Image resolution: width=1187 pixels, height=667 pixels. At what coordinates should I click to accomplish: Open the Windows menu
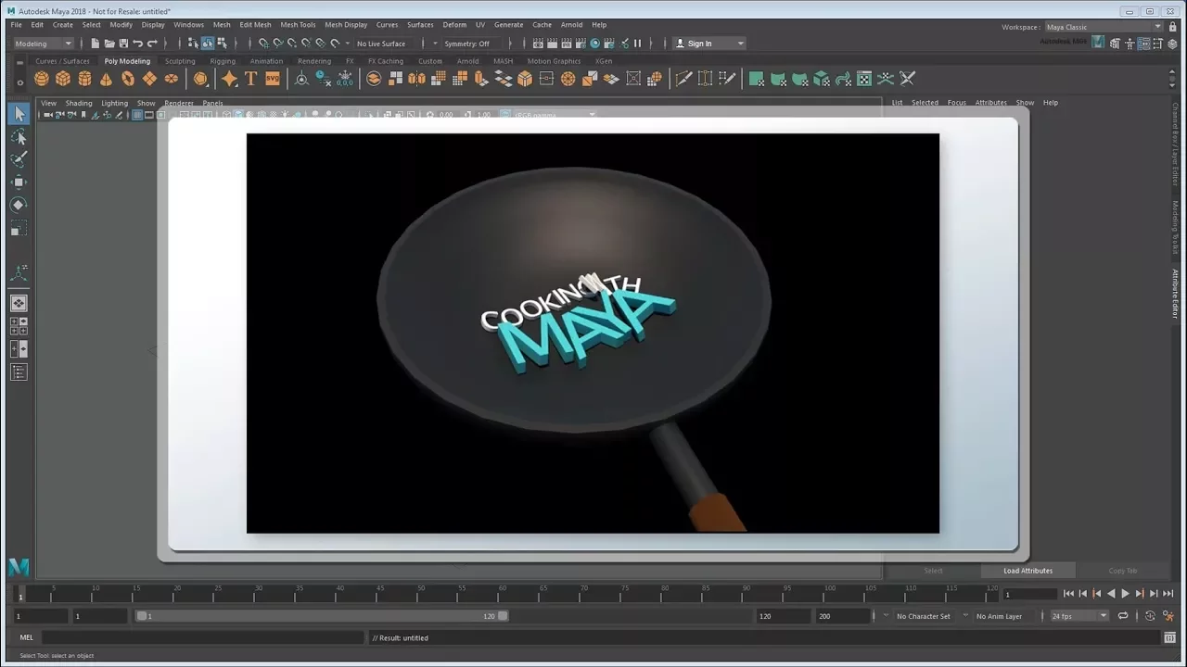188,25
